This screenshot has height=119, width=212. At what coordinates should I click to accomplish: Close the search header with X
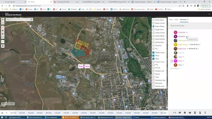[x=209, y=14]
